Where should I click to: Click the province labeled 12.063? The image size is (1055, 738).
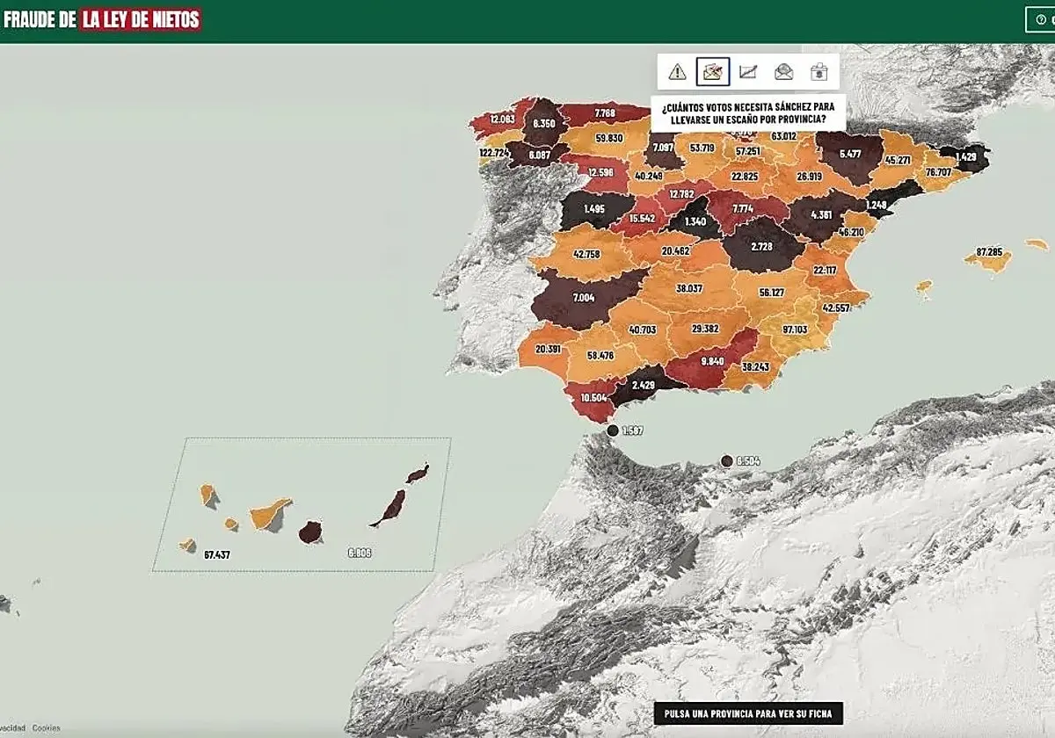click(x=502, y=119)
